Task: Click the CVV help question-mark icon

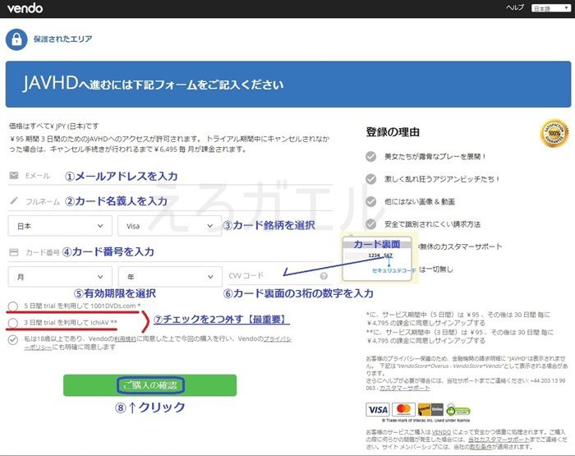Action: [324, 276]
